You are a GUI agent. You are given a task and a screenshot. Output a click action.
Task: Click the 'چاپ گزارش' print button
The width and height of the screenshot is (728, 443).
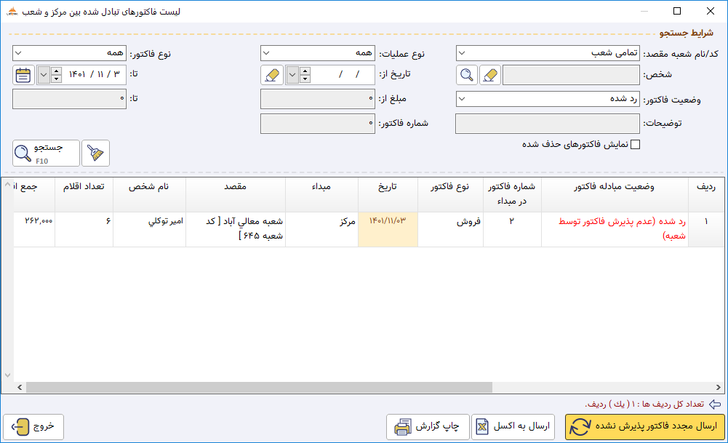coord(428,427)
